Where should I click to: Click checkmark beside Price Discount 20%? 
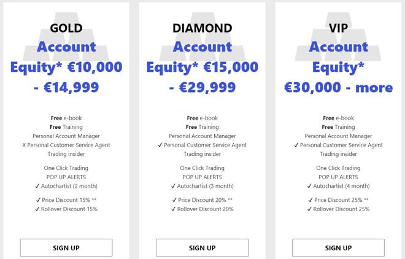[174, 200]
